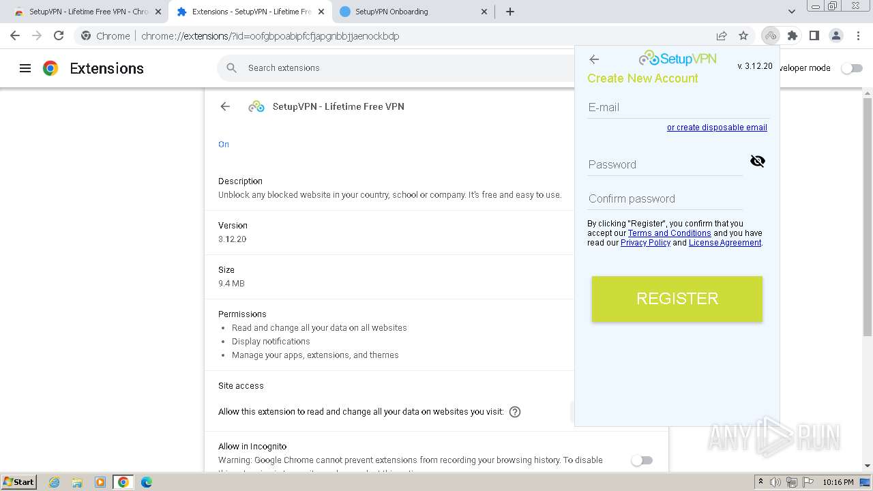Click the REGISTER button
This screenshot has height=491, width=873.
point(677,299)
